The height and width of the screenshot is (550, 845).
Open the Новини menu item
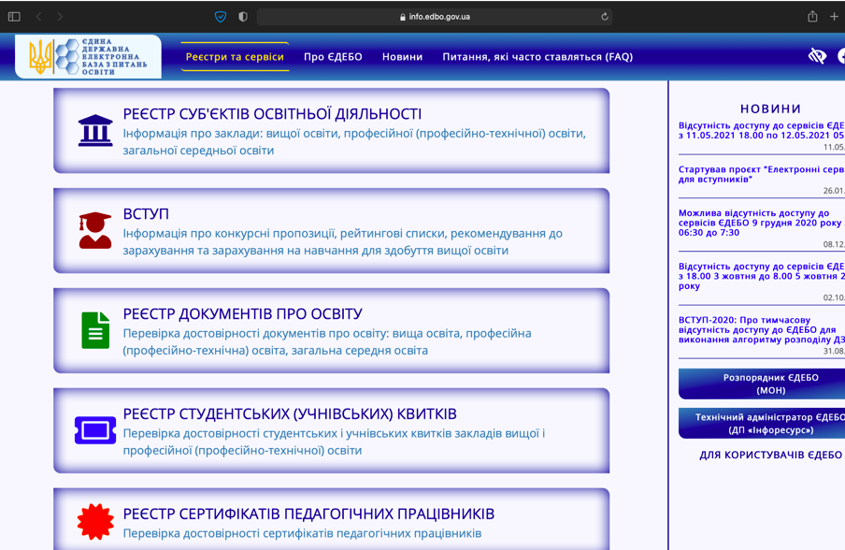point(402,56)
